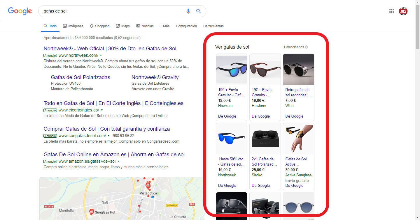Viewport: 420px width, 220px height.
Task: Open the Hawkers tortoise-frame sunglasses thumbnail
Action: [x=265, y=69]
